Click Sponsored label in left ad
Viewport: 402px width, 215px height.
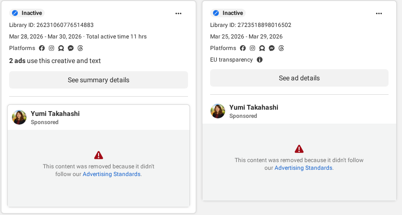coord(45,122)
